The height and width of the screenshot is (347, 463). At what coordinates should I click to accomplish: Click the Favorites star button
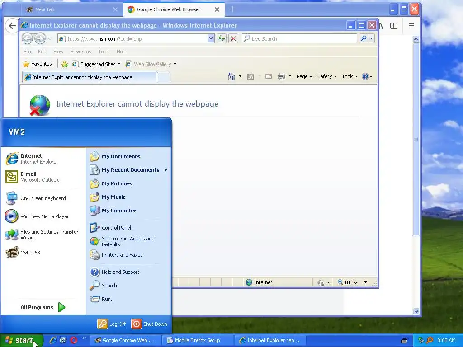pos(37,64)
